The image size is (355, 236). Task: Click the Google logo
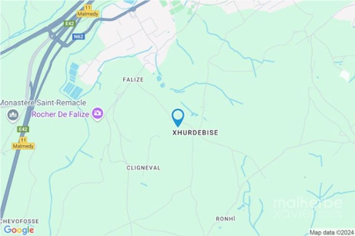click(x=19, y=230)
